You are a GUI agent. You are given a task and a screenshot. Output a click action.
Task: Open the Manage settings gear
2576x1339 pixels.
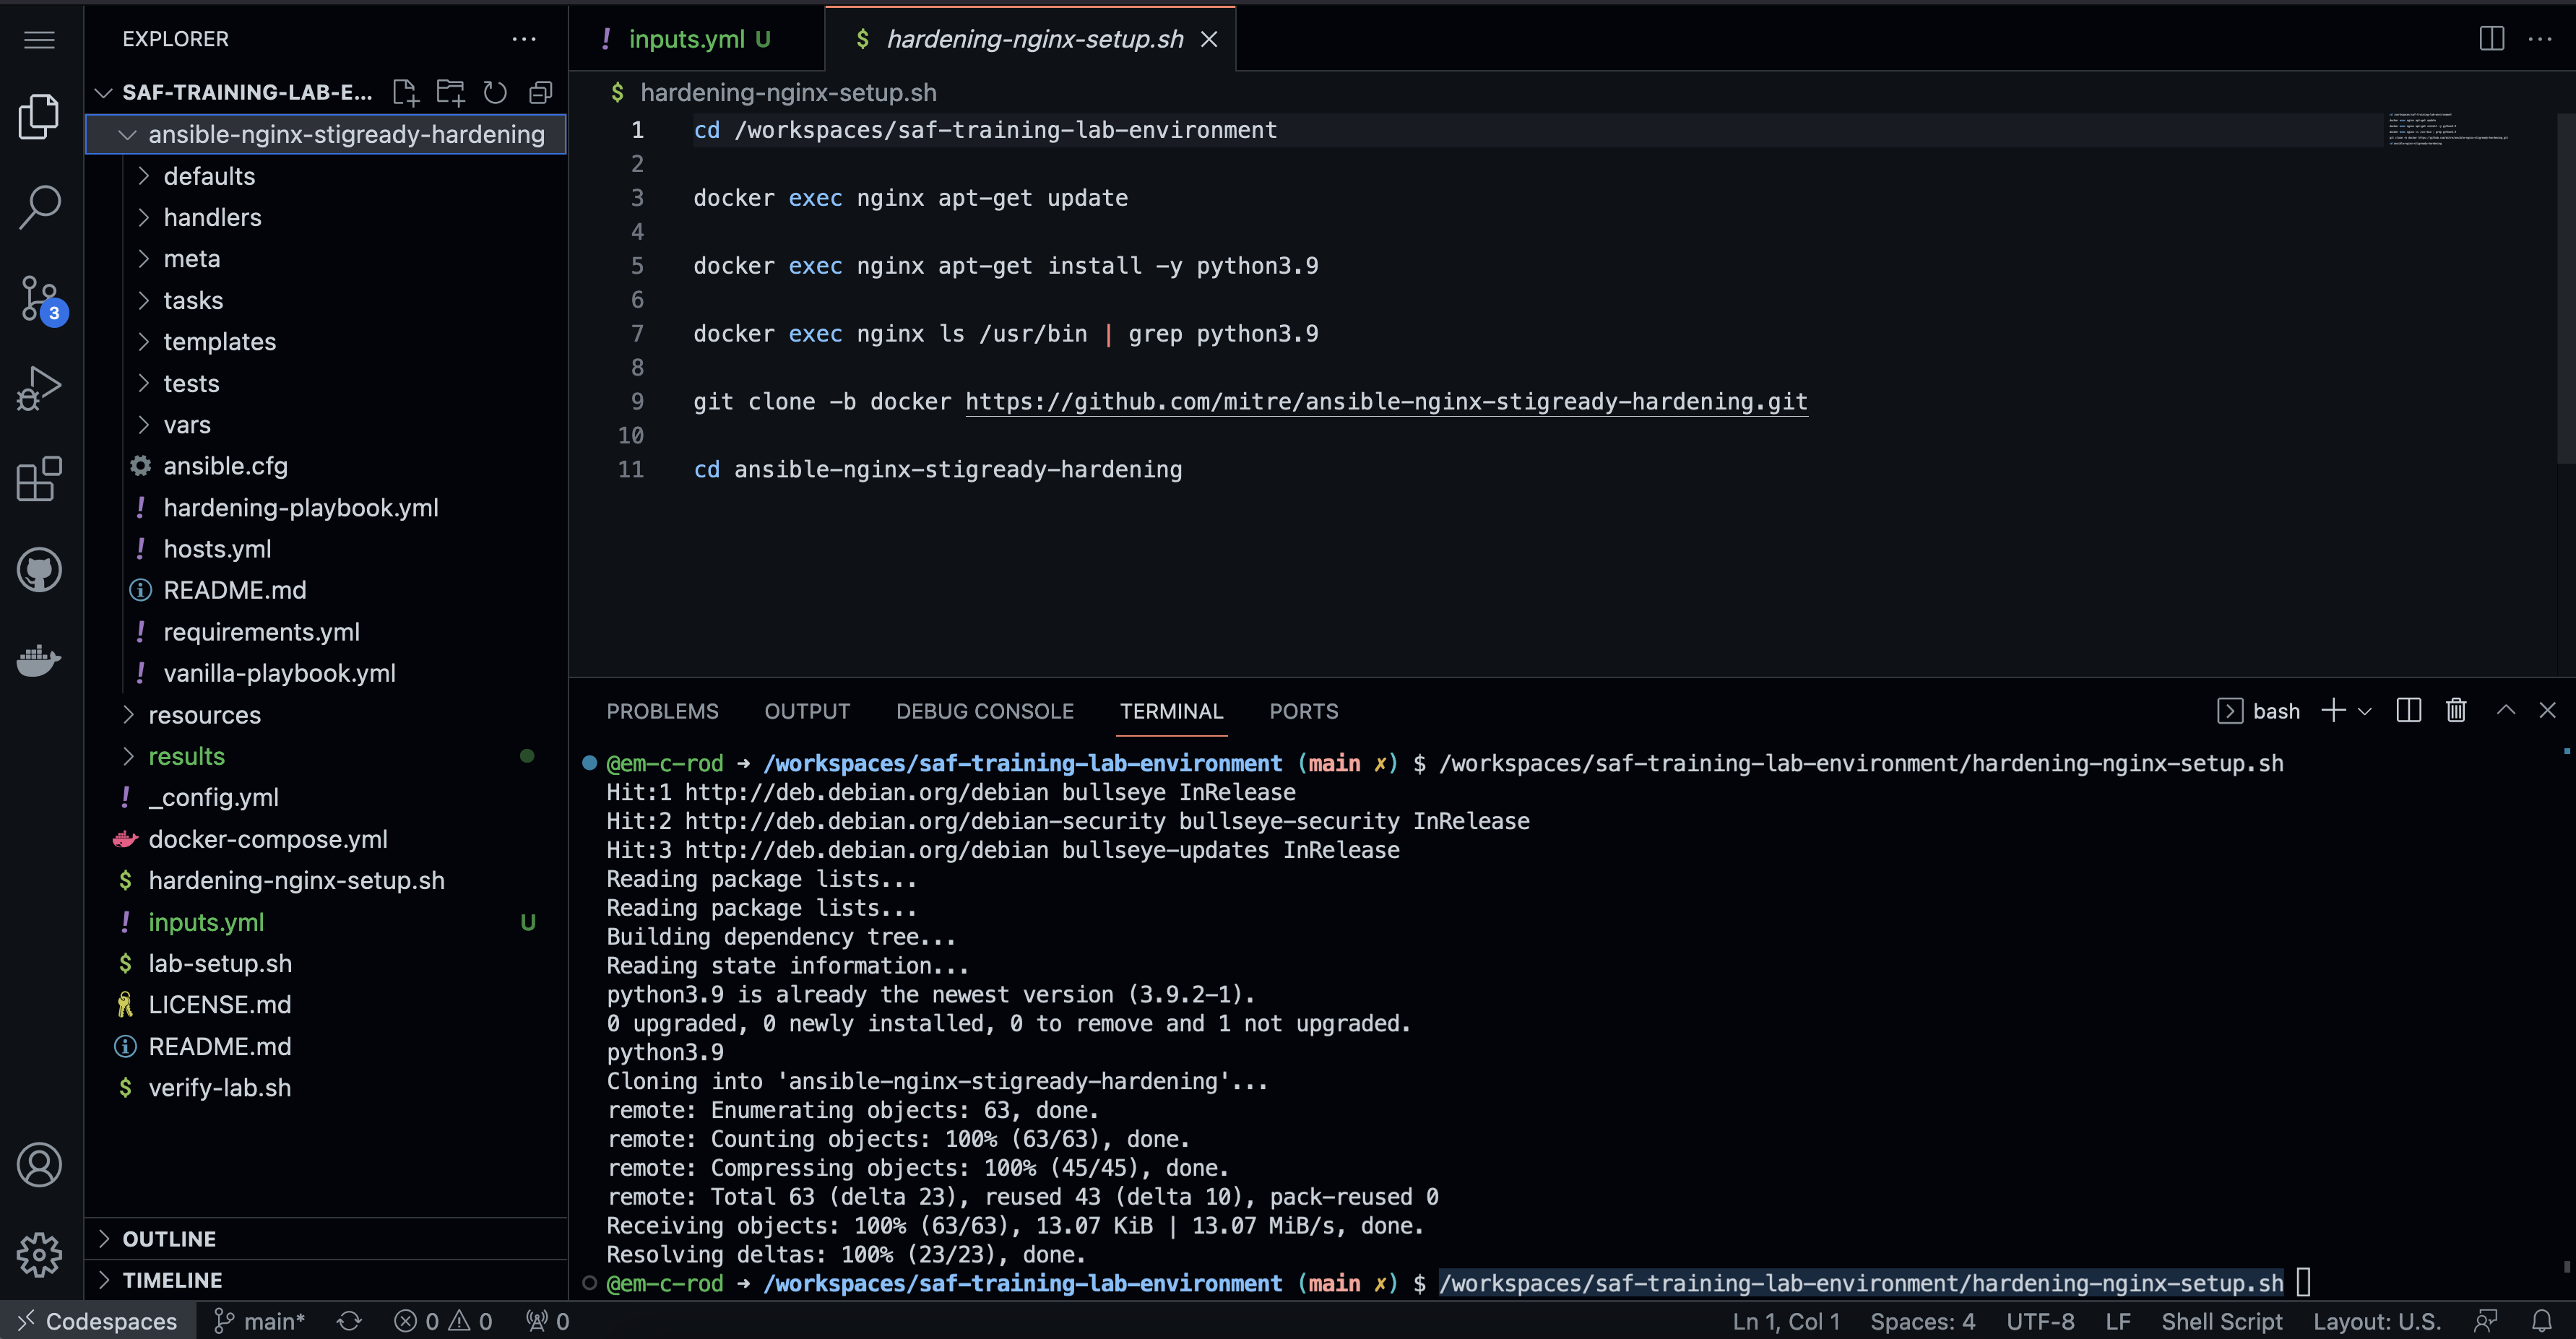[39, 1255]
